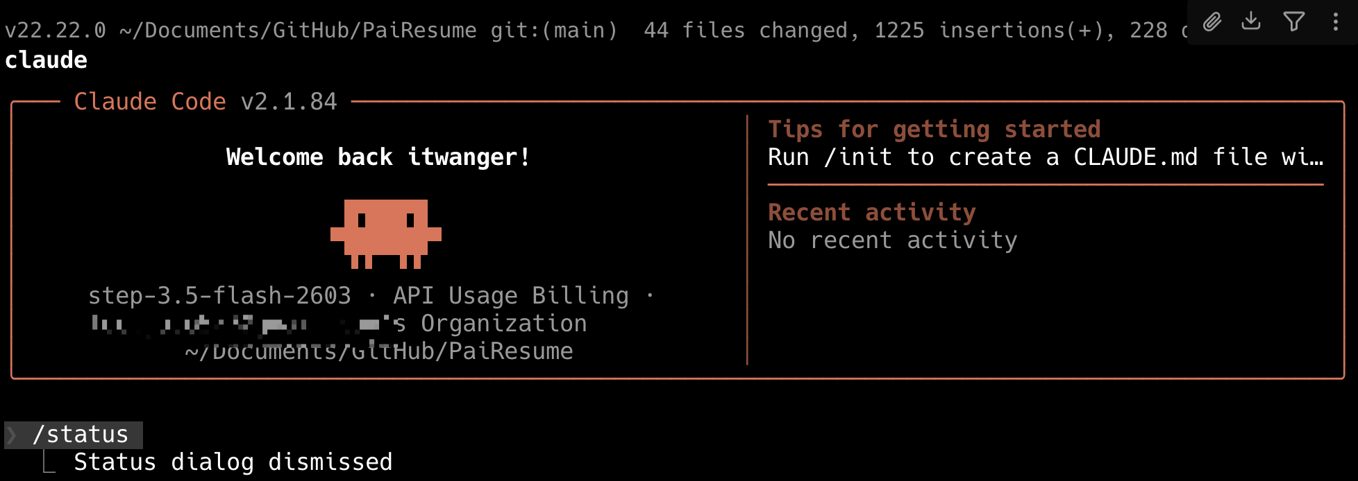Viewport: 1358px width, 481px height.
Task: Click the download icon in the toolbar
Action: [1251, 21]
